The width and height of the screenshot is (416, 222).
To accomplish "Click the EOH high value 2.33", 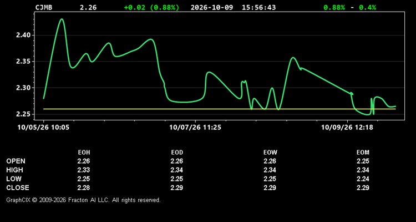I will tap(84, 170).
